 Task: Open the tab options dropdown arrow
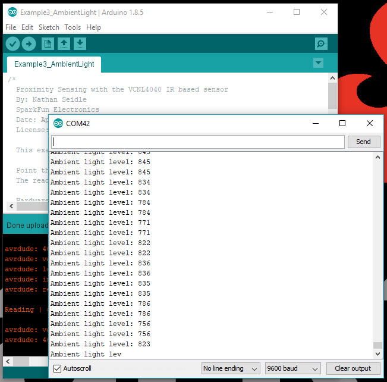[x=318, y=62]
